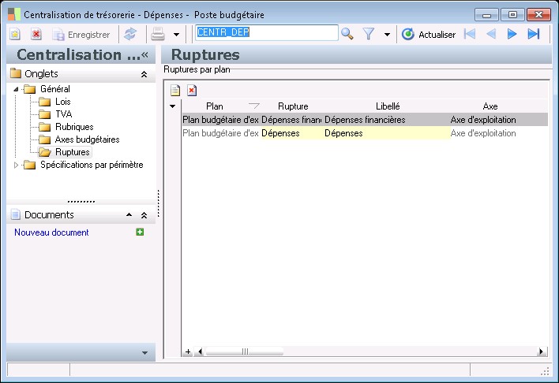
Task: Select the Dépenses rupture cell
Action: point(292,133)
